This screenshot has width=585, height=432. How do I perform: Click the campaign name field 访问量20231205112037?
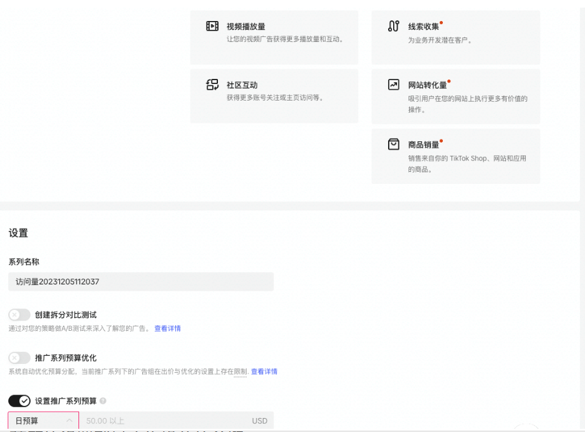click(x=141, y=282)
